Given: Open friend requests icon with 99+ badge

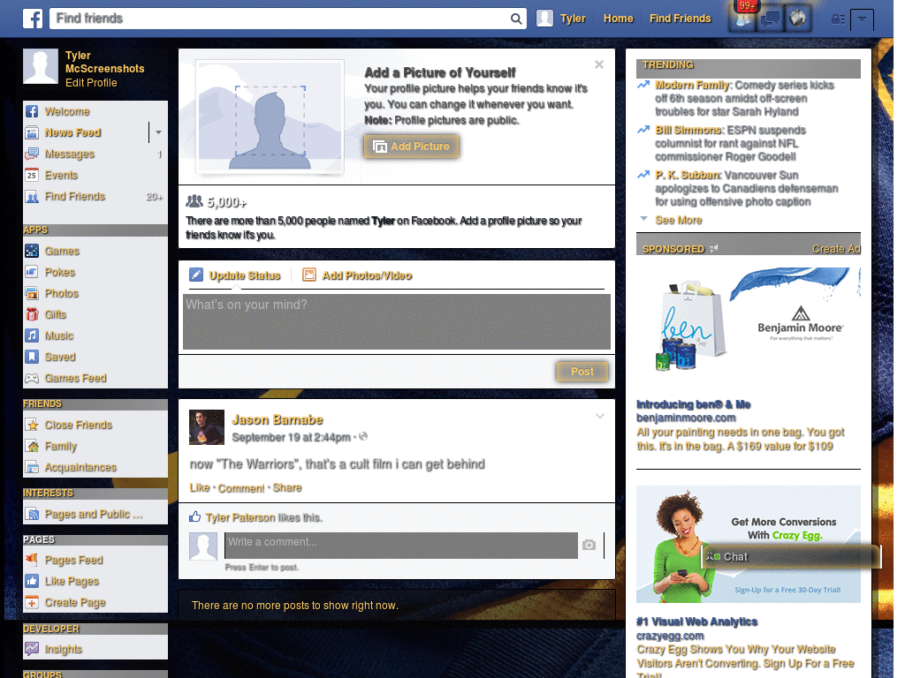Looking at the screenshot, I should pos(742,19).
